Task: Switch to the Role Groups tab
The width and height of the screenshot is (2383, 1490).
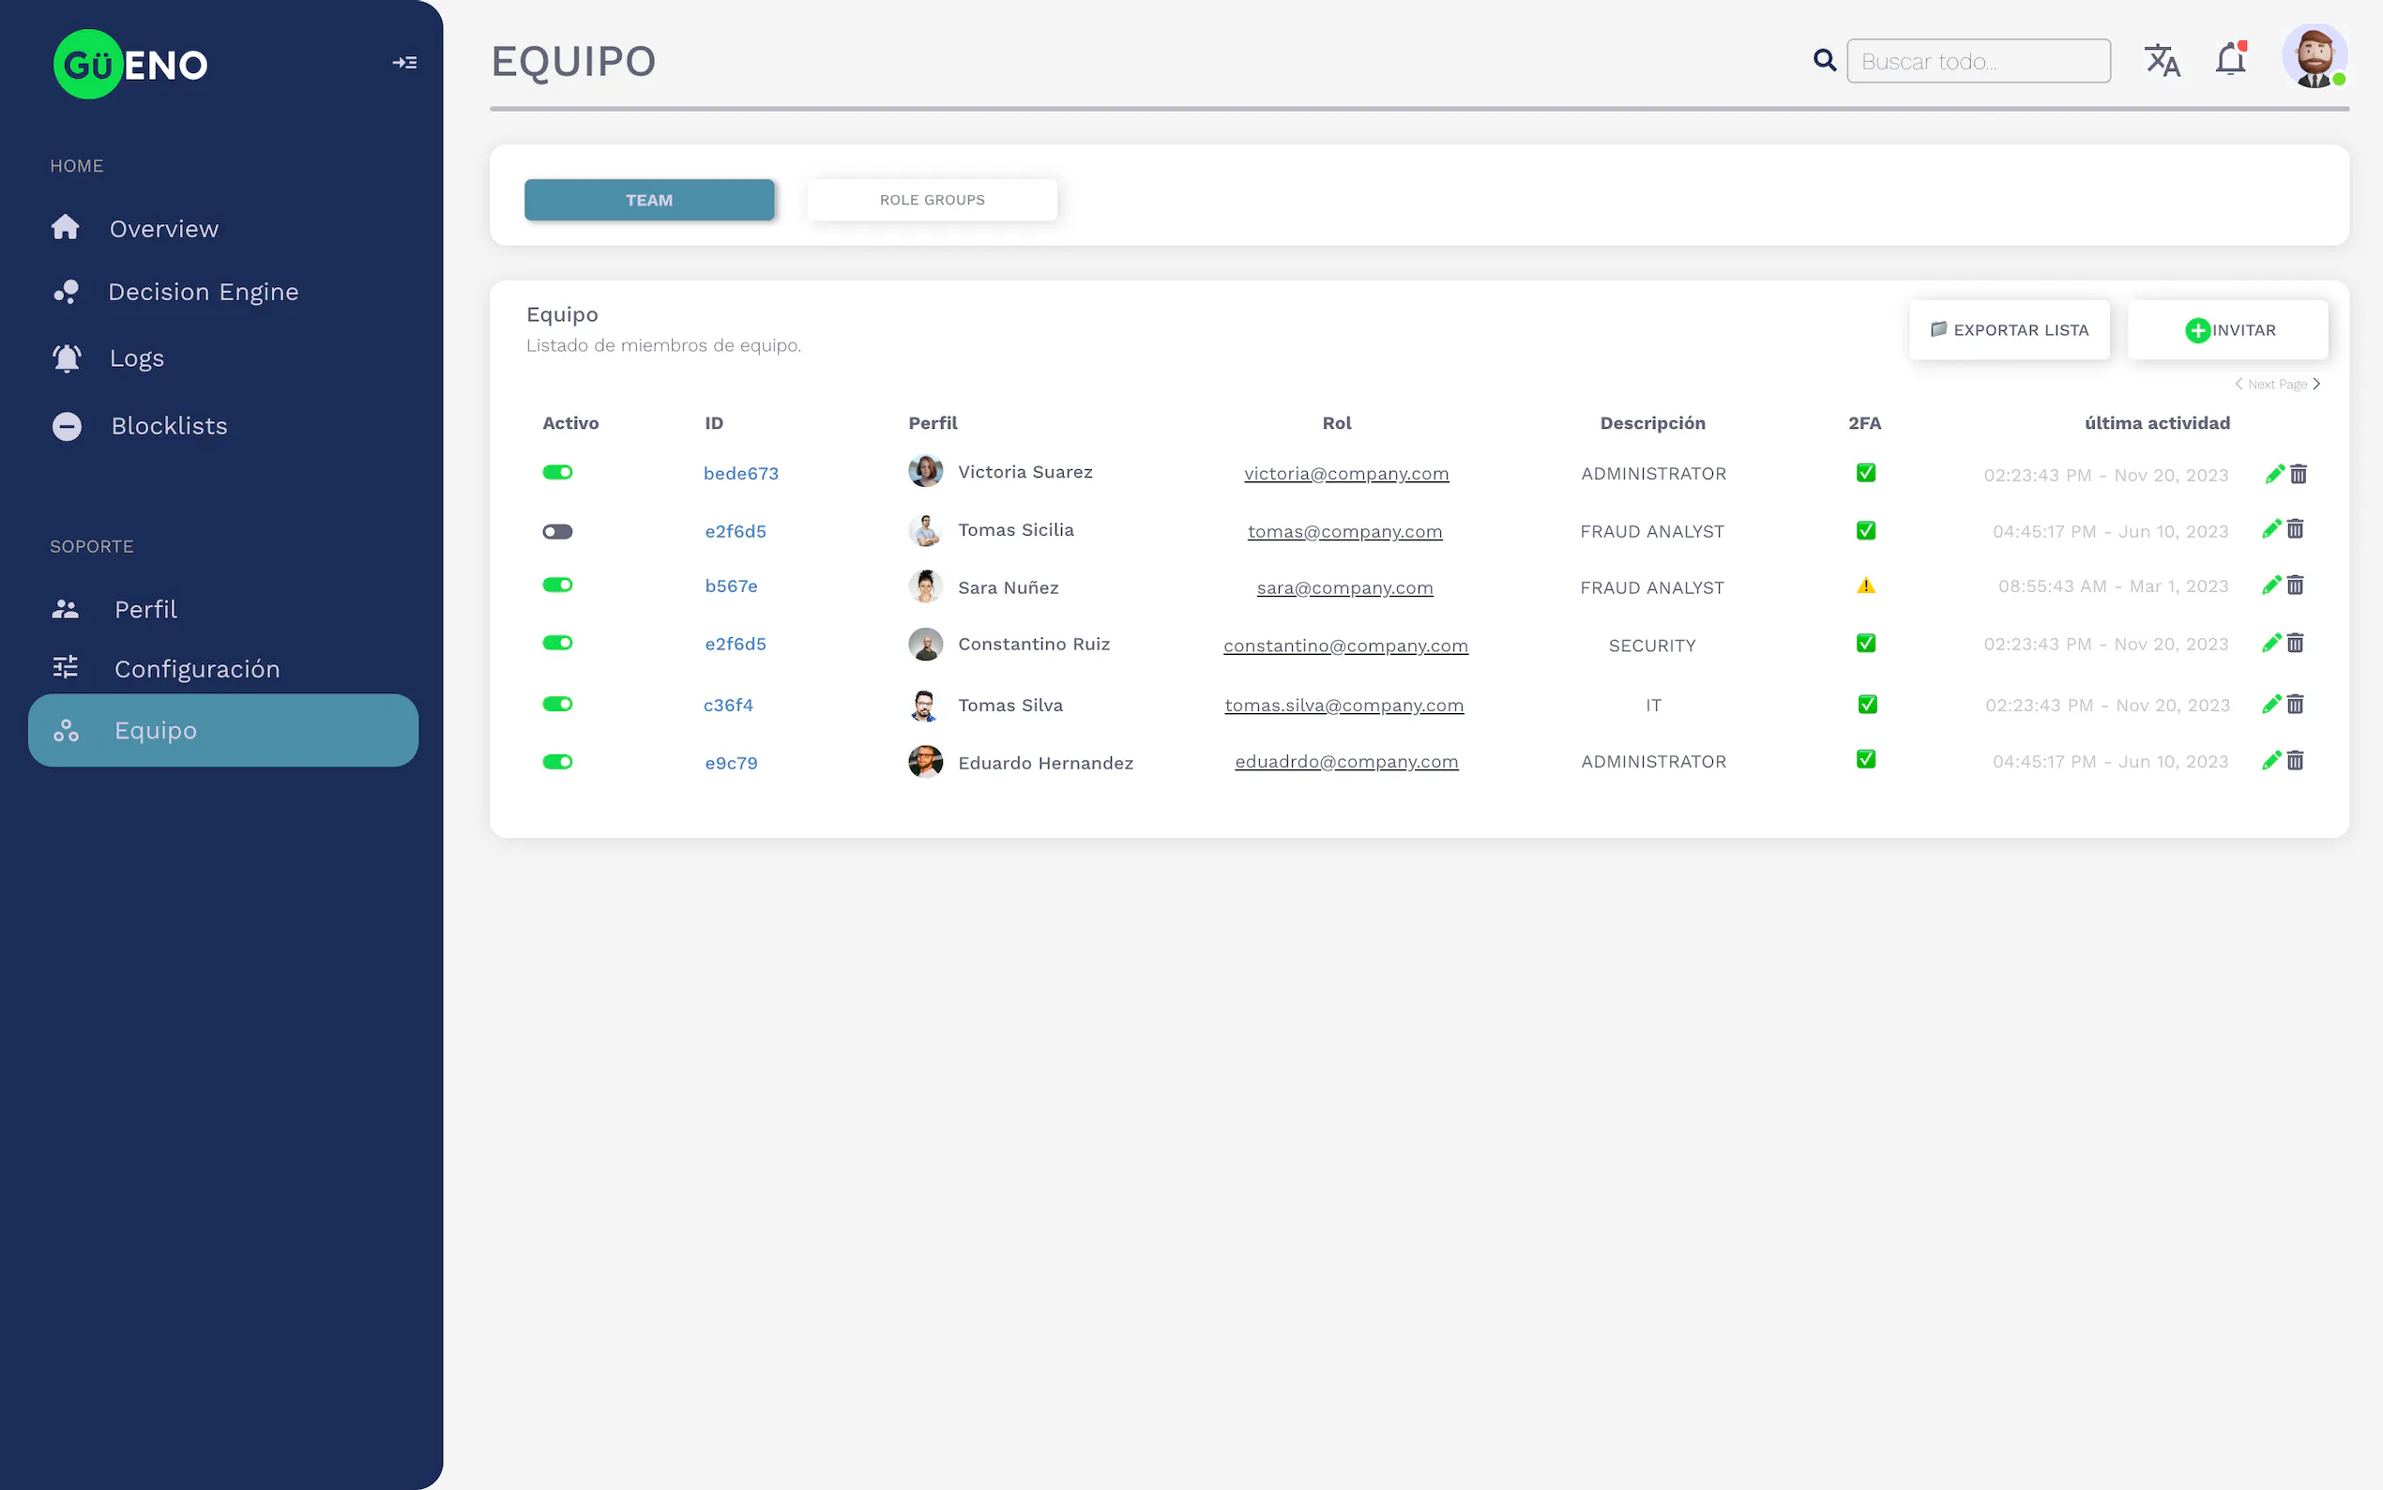Action: (932, 200)
